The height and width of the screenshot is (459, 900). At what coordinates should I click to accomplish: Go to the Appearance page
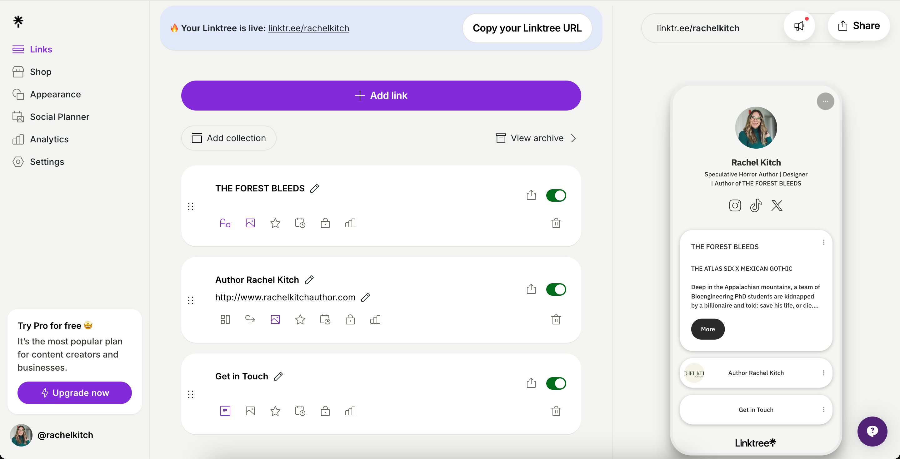pos(47,94)
